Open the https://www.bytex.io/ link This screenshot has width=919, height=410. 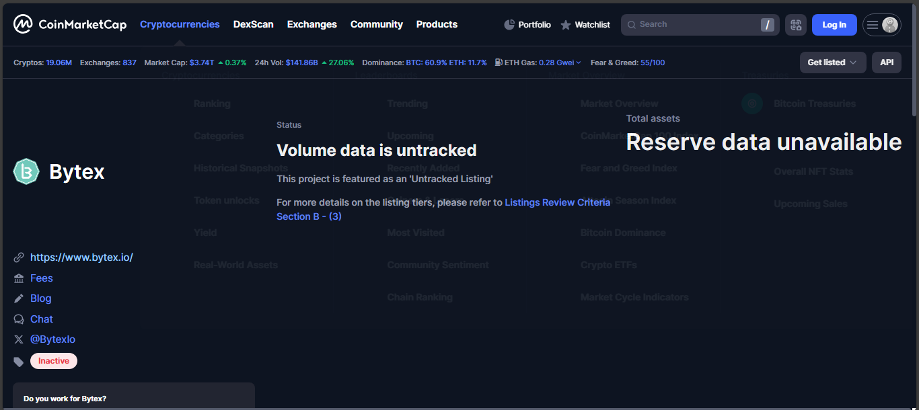tap(81, 257)
